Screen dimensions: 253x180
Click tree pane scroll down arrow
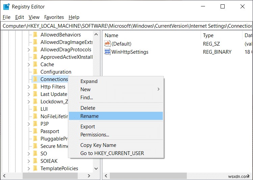(x=96, y=169)
